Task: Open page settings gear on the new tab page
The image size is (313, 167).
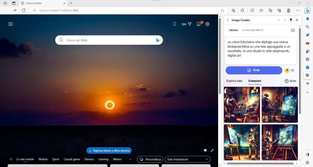Action: 208,24
